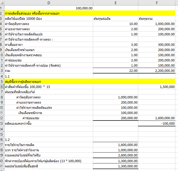
Task: Click 'ค่าใช้จ่ายการผลิตผันแปรร' cell
Action: pyautogui.click(x=49, y=107)
